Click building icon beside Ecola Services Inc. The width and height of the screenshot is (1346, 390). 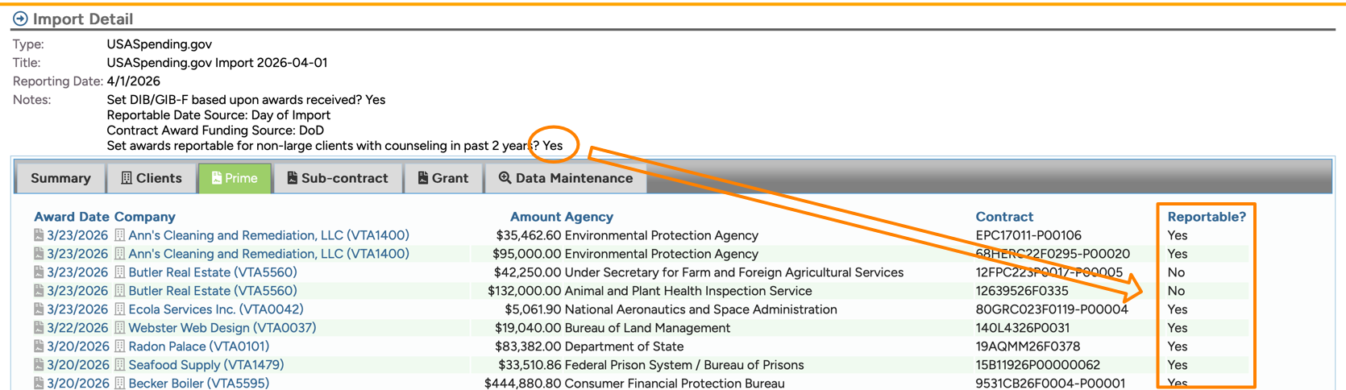(x=120, y=309)
